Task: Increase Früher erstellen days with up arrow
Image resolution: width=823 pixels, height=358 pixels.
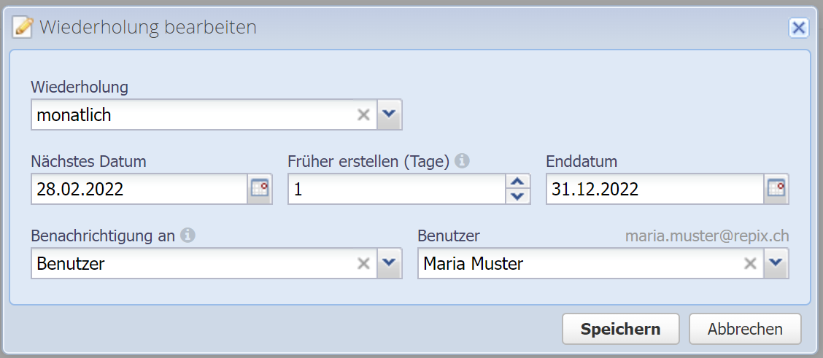Action: tap(517, 182)
